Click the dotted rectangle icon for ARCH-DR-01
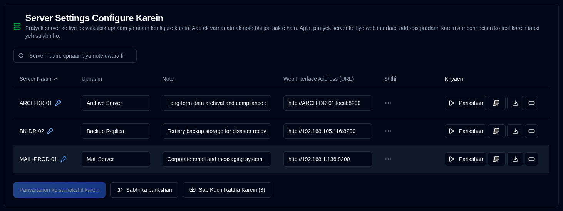 pyautogui.click(x=531, y=103)
